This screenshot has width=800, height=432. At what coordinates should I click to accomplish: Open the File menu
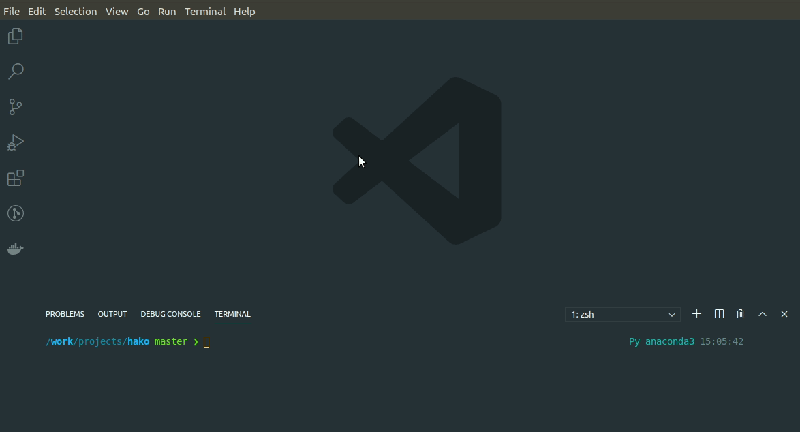(x=11, y=11)
